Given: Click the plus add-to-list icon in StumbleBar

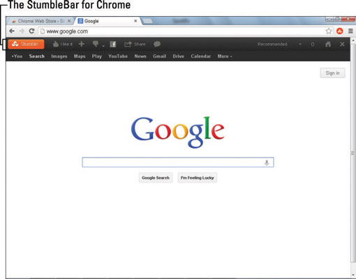Looking at the screenshot, I should coord(82,44).
